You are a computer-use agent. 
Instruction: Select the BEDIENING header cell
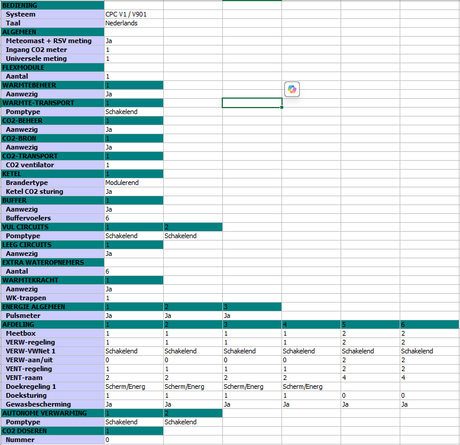(x=52, y=5)
